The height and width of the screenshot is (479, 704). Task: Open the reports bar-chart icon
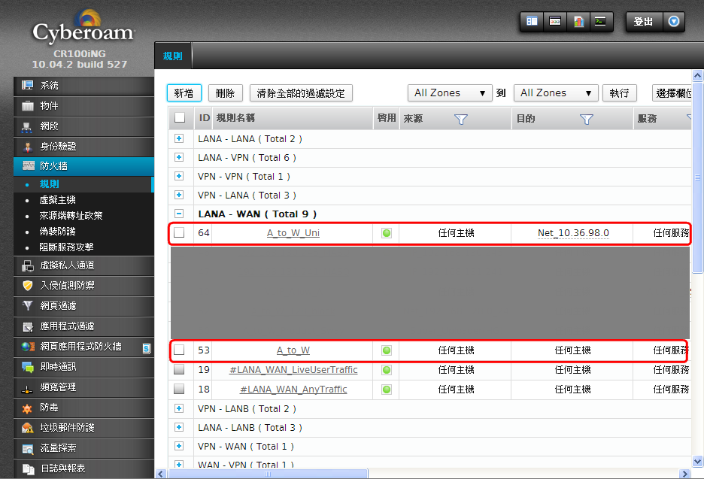[x=578, y=21]
